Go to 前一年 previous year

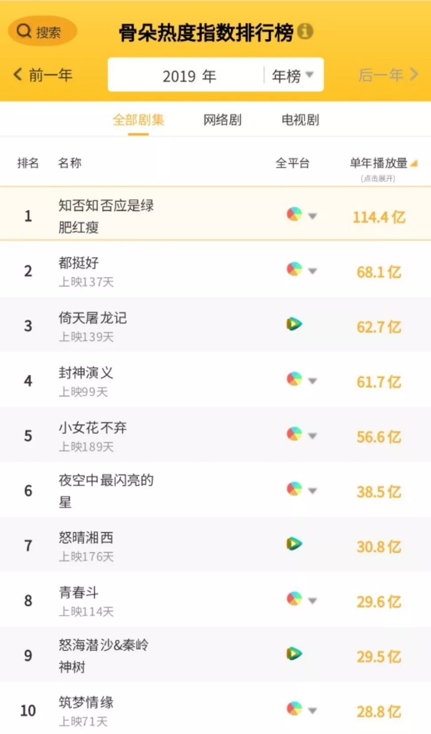(43, 75)
